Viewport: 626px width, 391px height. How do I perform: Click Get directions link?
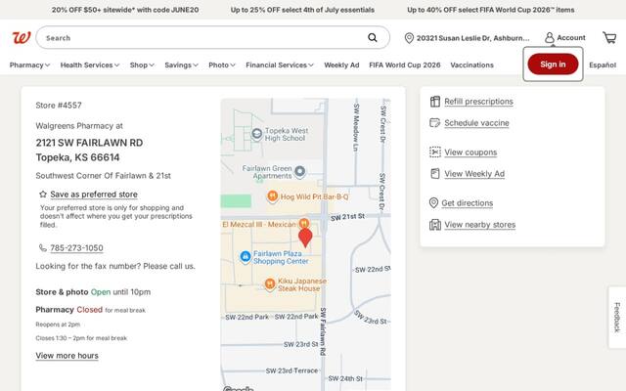click(x=468, y=203)
